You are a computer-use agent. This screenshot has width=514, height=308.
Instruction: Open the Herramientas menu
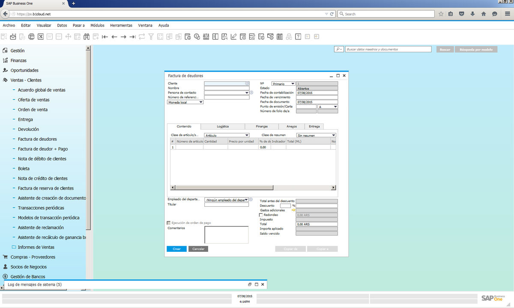[121, 25]
